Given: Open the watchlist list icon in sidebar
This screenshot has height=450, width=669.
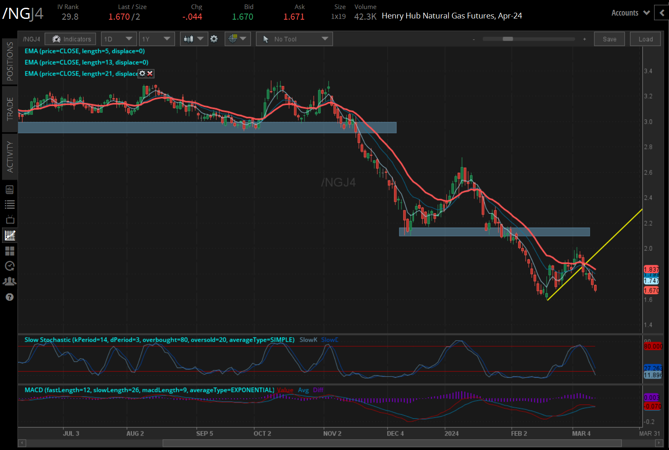Looking at the screenshot, I should (9, 204).
